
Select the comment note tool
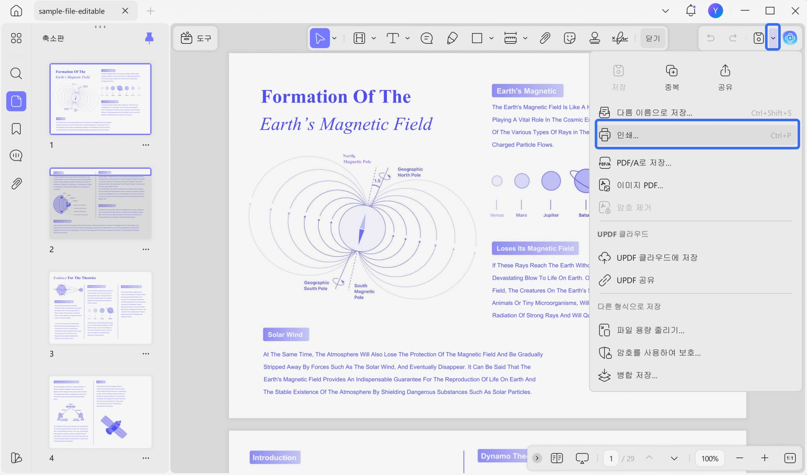tap(427, 38)
